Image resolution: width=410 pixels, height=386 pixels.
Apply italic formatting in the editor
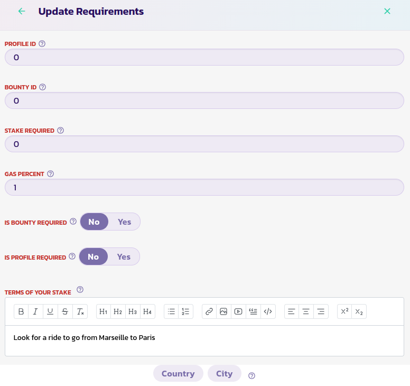35,312
